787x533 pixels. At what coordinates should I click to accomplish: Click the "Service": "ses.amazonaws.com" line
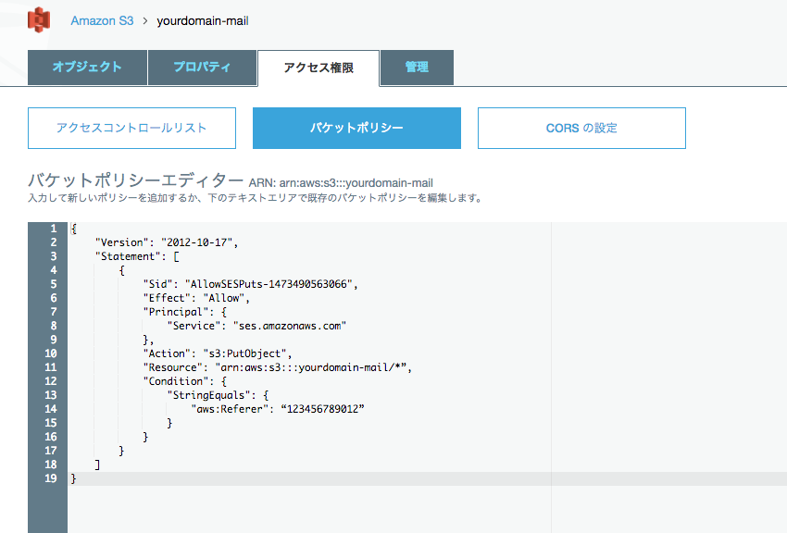tap(256, 326)
